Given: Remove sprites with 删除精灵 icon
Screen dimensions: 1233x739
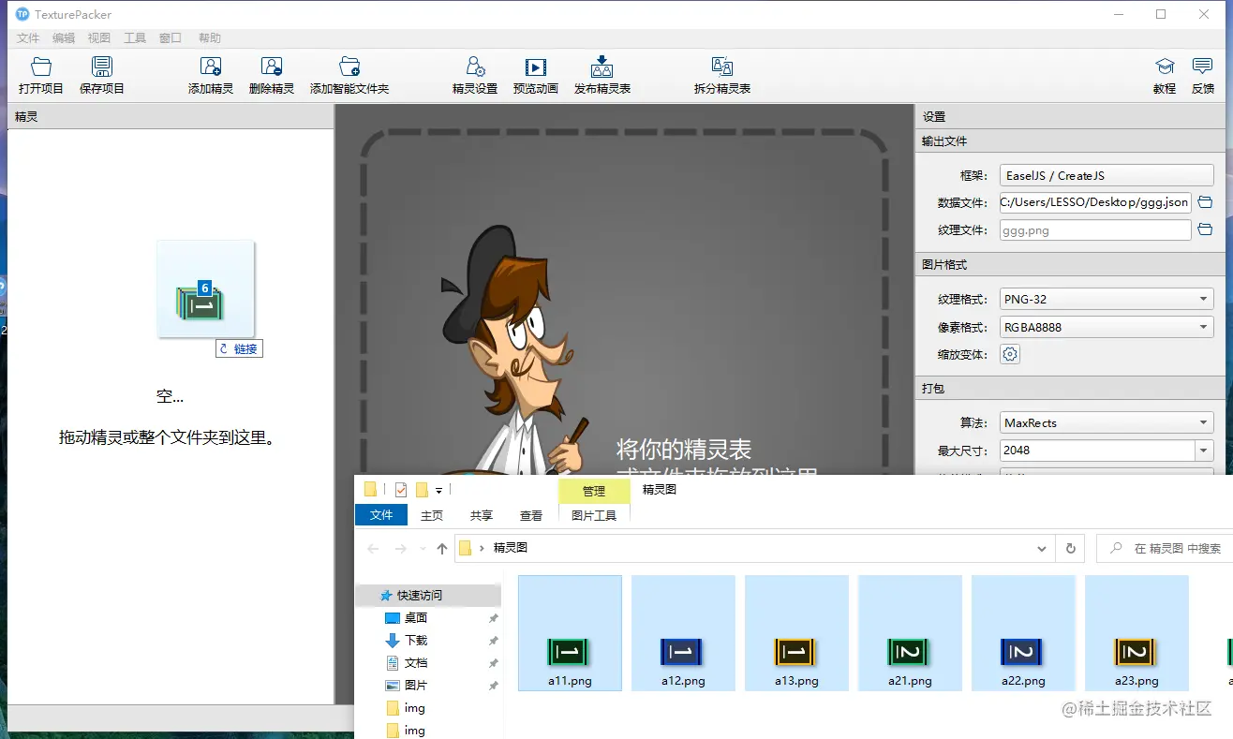Looking at the screenshot, I should [x=272, y=75].
